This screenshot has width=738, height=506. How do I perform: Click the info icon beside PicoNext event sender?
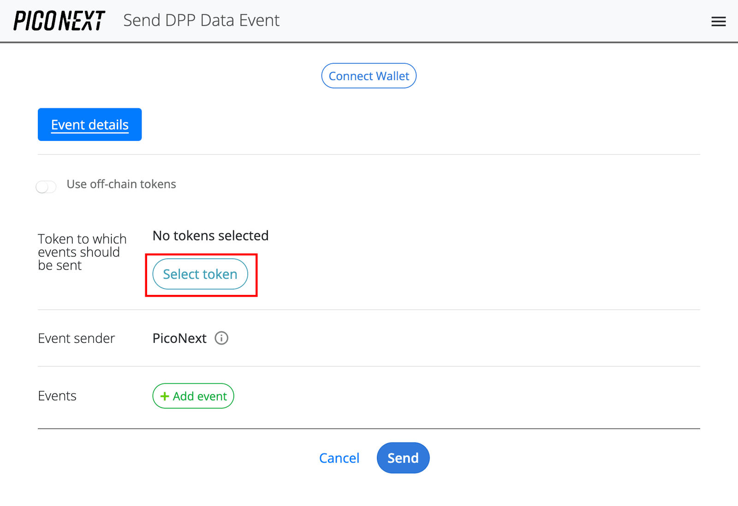(221, 338)
